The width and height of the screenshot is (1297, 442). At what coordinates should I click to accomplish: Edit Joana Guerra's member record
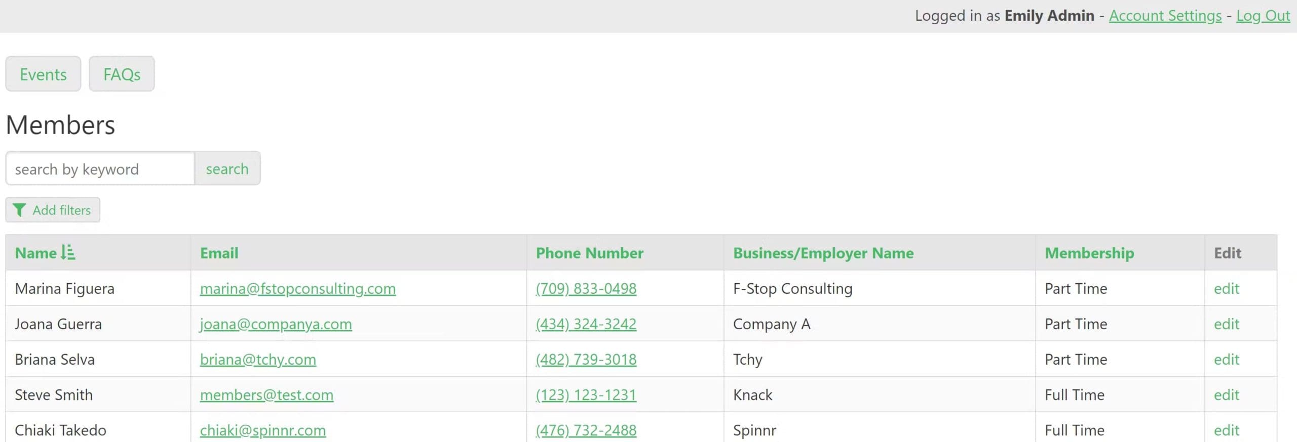1226,324
